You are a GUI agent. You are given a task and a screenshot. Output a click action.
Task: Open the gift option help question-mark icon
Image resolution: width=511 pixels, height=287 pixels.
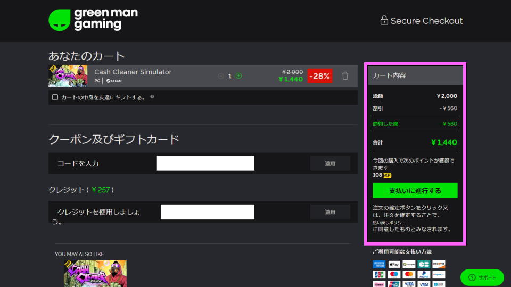152,97
